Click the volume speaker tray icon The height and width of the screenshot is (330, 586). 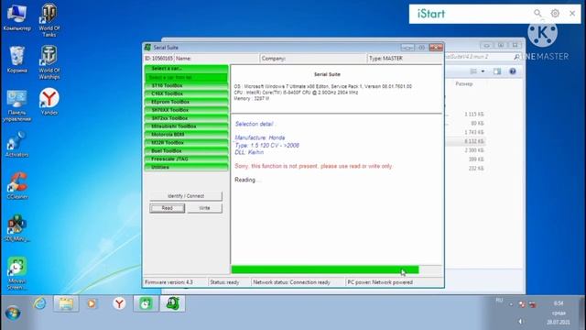tap(520, 322)
